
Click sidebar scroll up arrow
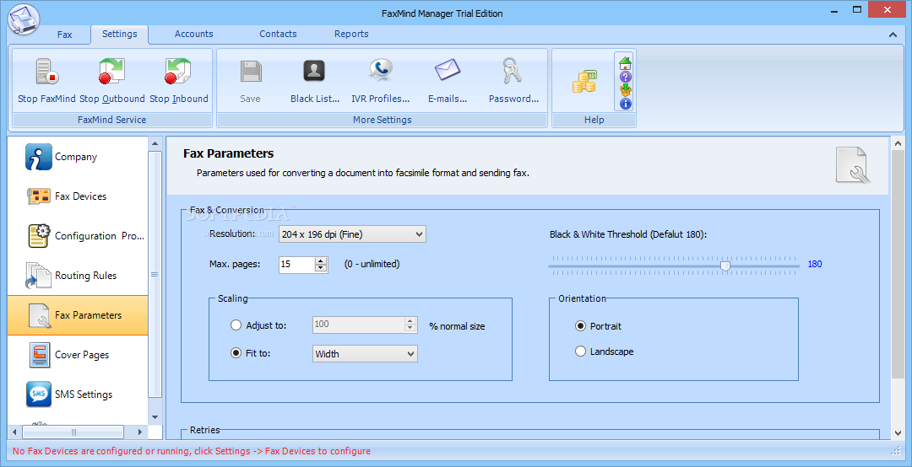click(x=155, y=143)
